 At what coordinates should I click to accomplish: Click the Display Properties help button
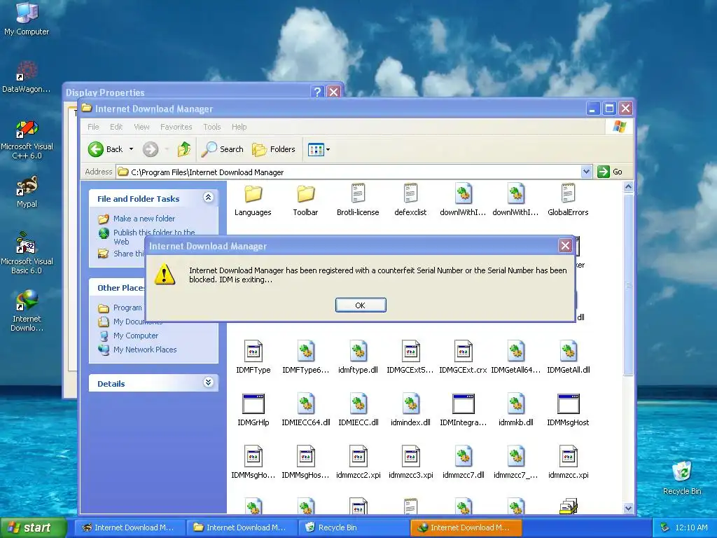click(x=317, y=92)
